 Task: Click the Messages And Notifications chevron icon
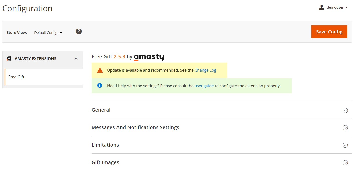click(x=345, y=128)
